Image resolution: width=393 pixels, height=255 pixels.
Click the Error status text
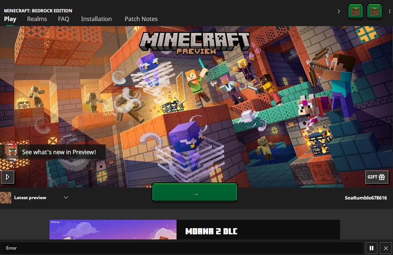tap(11, 248)
